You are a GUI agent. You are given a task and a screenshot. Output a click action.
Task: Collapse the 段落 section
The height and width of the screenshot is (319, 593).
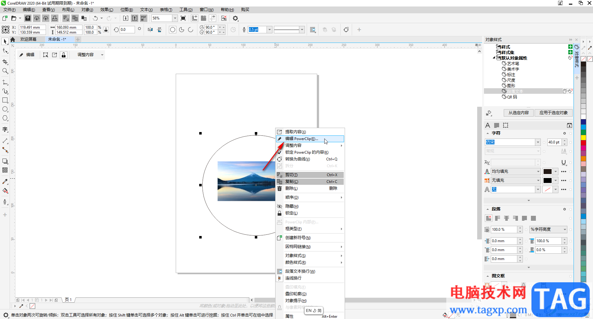[488, 209]
